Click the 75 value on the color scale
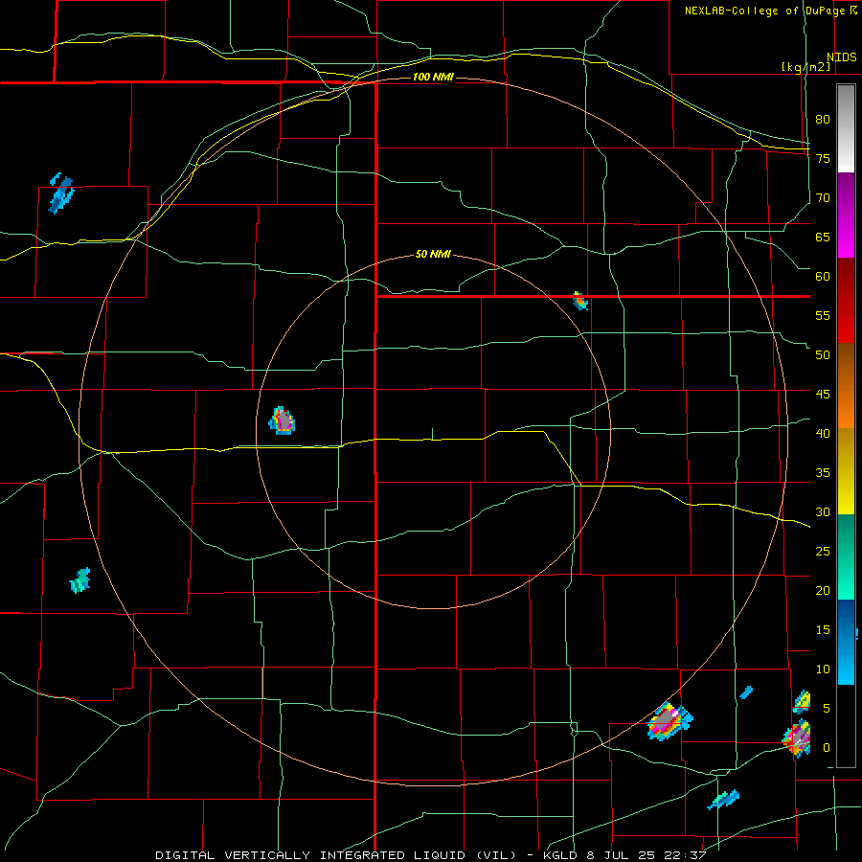Viewport: 862px width, 862px height. click(x=823, y=158)
